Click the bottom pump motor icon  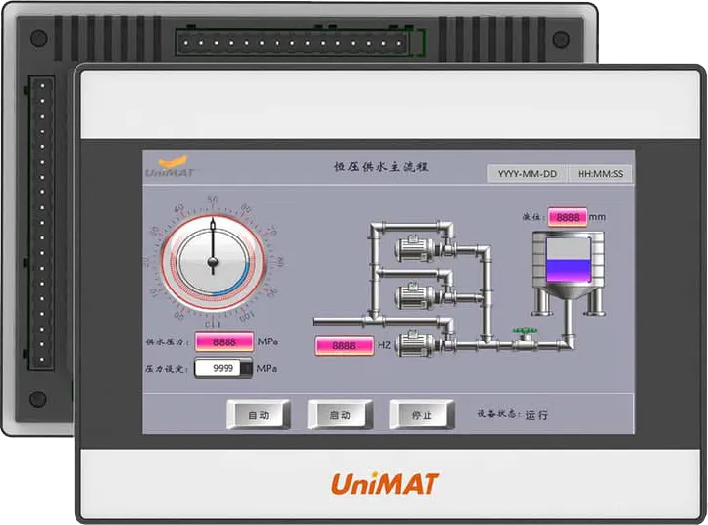(x=414, y=343)
